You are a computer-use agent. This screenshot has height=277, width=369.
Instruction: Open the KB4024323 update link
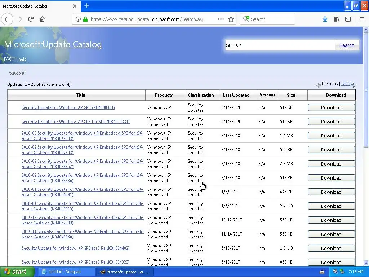[76, 262]
